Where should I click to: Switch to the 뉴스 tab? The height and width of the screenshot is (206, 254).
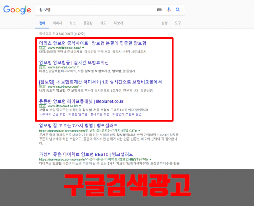(x=72, y=23)
